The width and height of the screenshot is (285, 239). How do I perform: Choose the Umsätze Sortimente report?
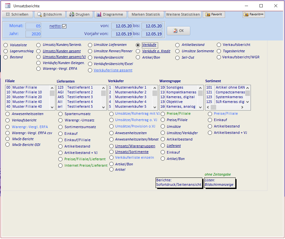point(177,51)
